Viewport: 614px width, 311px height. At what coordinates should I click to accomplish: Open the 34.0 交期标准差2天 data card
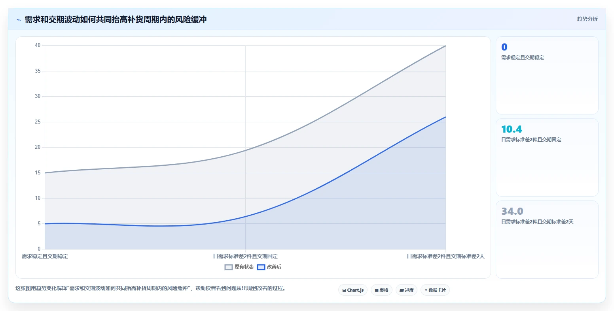(547, 240)
